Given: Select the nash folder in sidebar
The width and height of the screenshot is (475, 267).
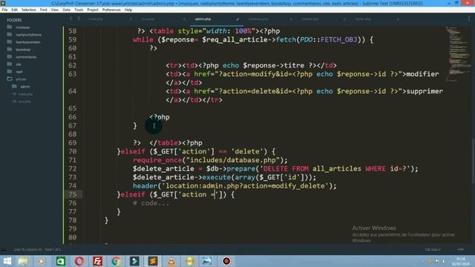Looking at the screenshot, I should tap(19, 72).
